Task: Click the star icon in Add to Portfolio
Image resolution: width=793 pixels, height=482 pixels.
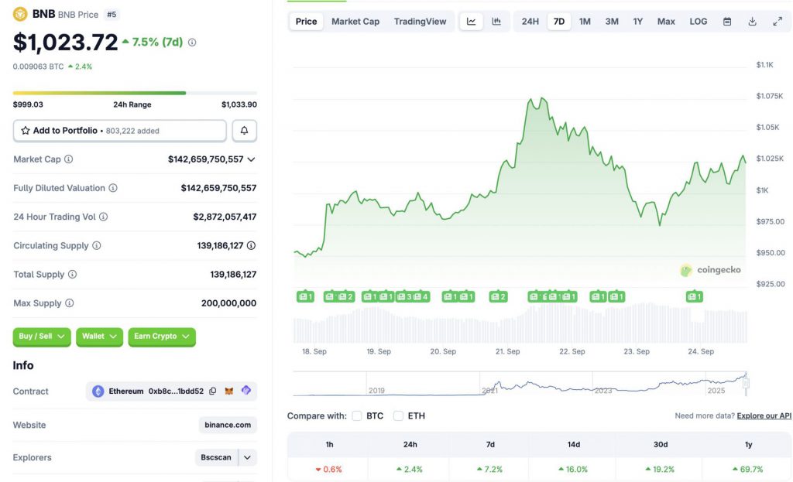Action: coord(26,130)
